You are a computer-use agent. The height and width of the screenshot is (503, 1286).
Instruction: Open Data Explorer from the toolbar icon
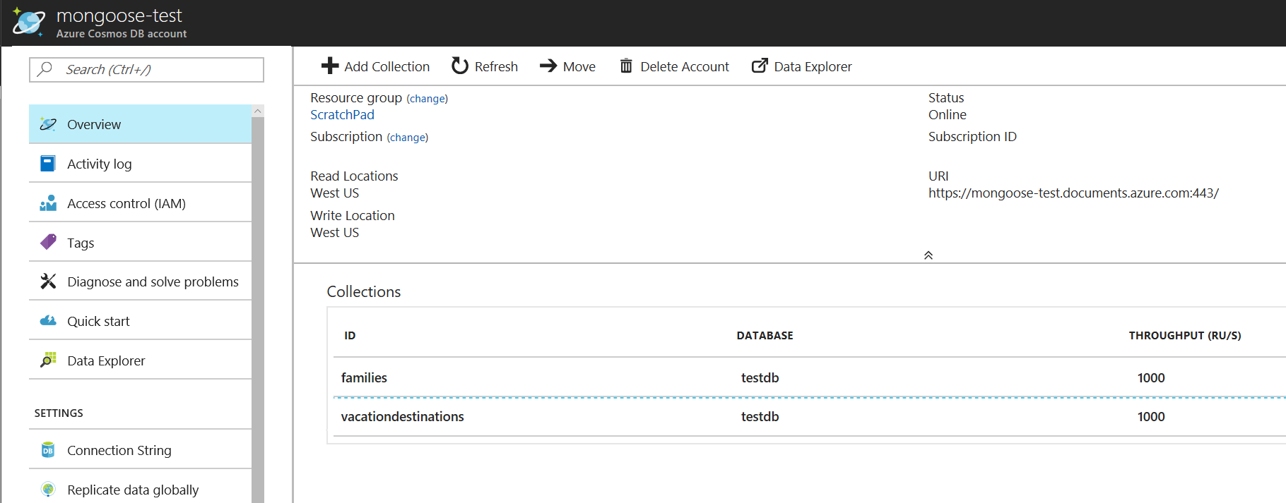click(x=760, y=66)
